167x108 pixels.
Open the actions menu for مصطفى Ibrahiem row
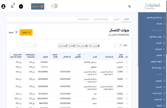tap(127, 62)
